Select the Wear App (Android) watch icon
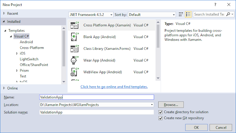 click(74, 60)
